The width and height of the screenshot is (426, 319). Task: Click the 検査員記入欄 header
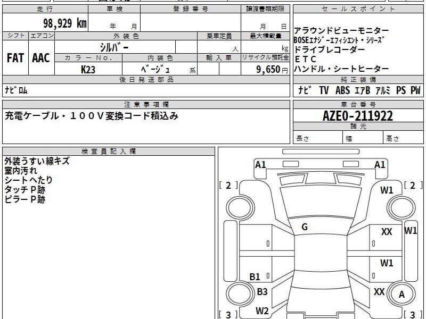[x=109, y=152]
